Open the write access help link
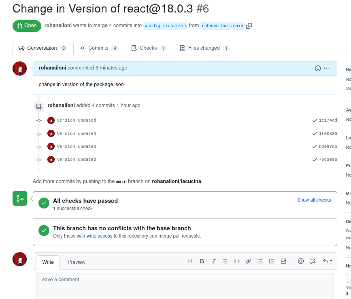This screenshot has width=351, height=299. tap(99, 236)
